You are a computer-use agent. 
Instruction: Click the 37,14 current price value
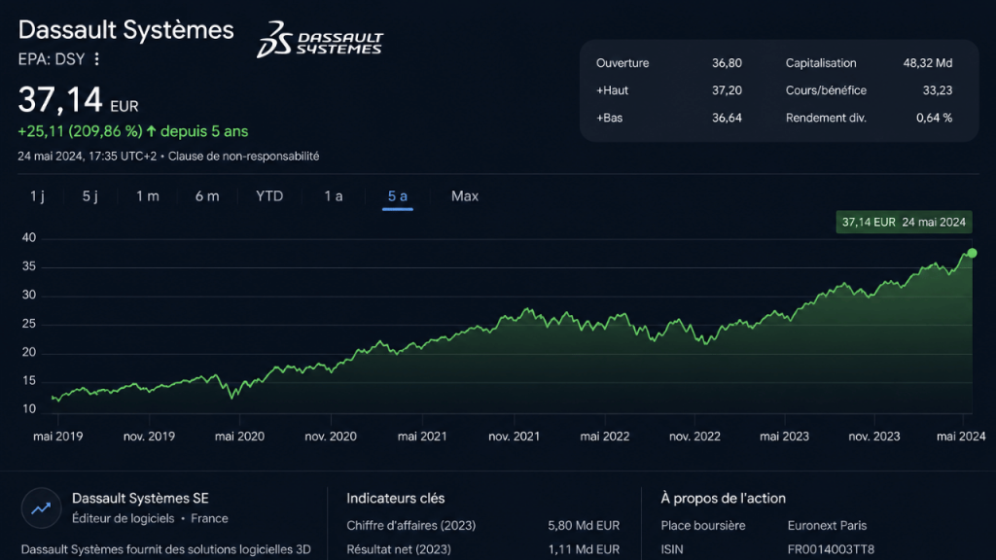point(59,100)
